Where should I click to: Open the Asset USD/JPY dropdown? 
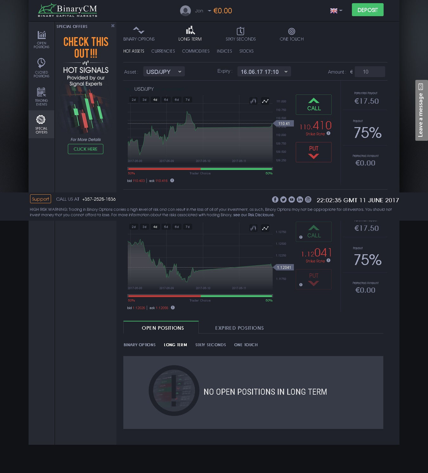tap(164, 71)
